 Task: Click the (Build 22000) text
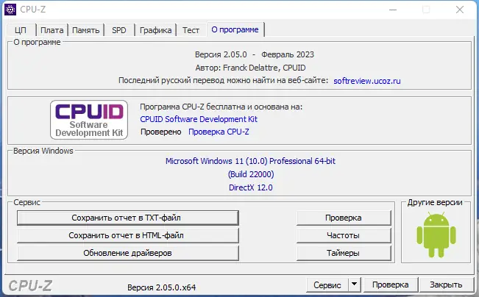tap(251, 174)
